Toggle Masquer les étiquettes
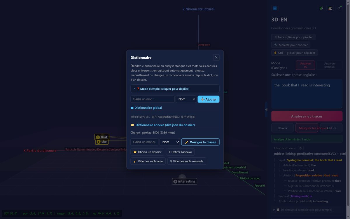This screenshot has width=350, height=219. [x=307, y=128]
